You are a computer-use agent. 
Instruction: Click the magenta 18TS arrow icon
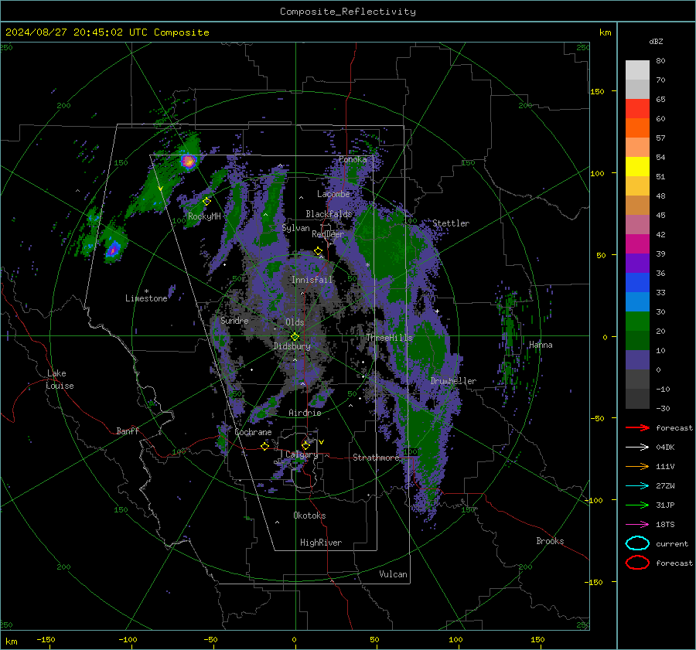[x=637, y=525]
